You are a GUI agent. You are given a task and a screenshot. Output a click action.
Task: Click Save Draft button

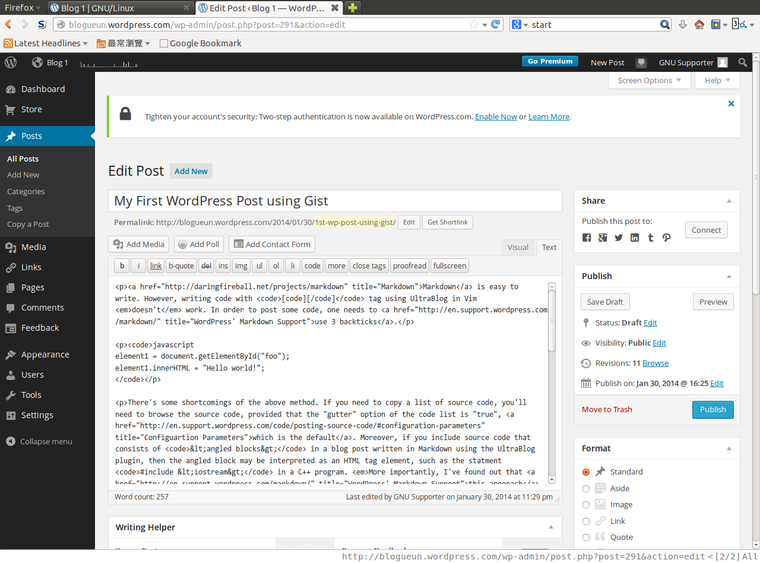coord(605,302)
